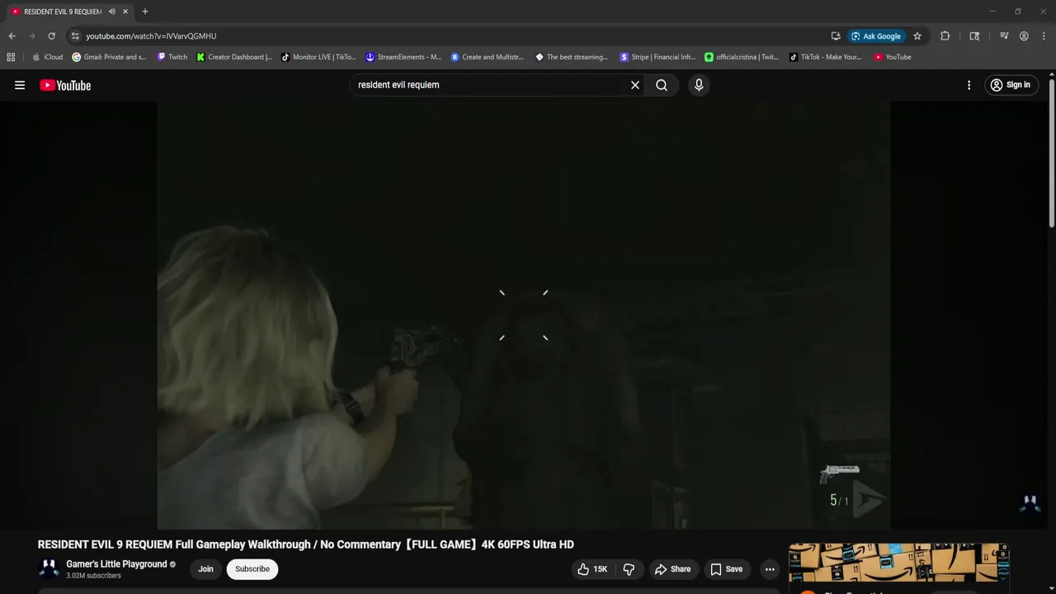Screen dimensions: 1056x594
Task: Open more actions ellipsis below video
Action: (x=770, y=569)
